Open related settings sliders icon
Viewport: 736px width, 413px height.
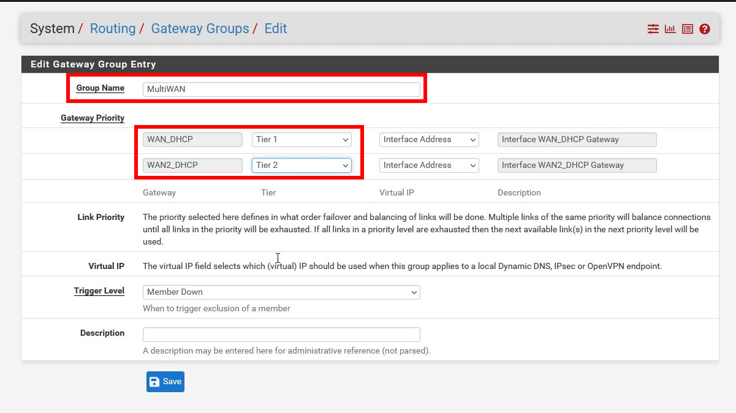(x=653, y=29)
